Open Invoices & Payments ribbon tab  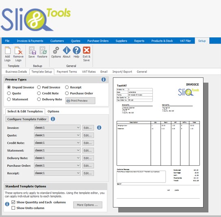click(x=30, y=41)
